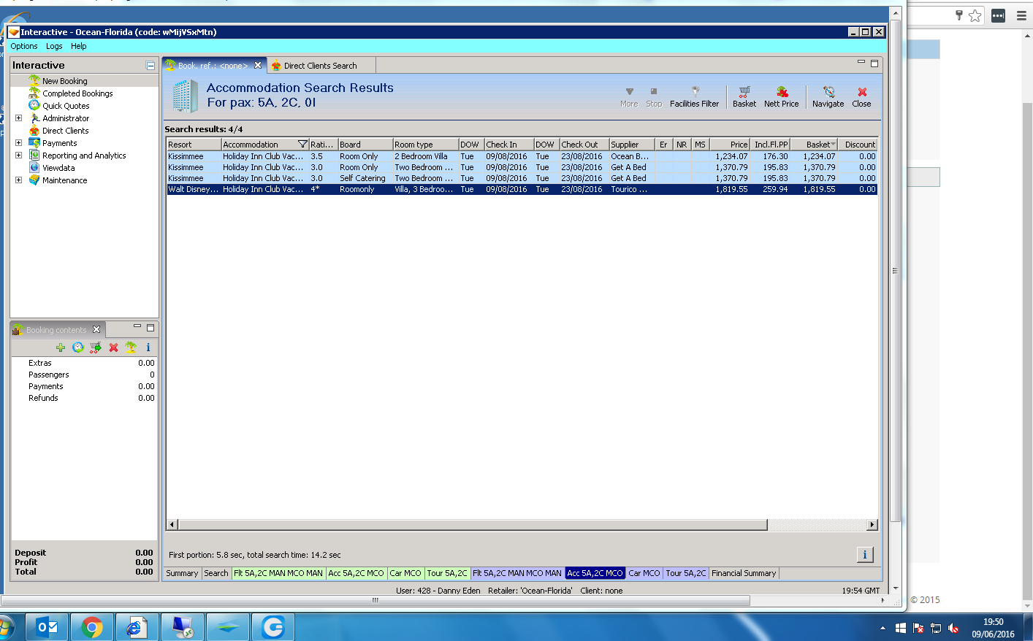Minimize the Booking contents panel

(137, 326)
